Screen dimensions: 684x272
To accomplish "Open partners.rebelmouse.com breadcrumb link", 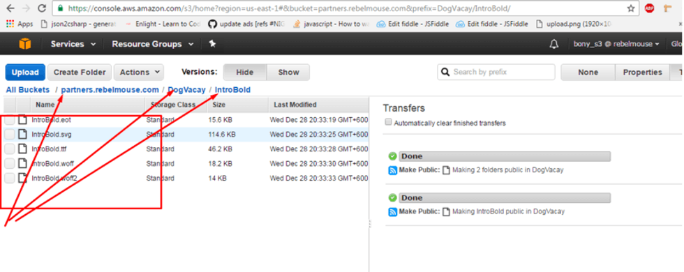I will [x=110, y=90].
